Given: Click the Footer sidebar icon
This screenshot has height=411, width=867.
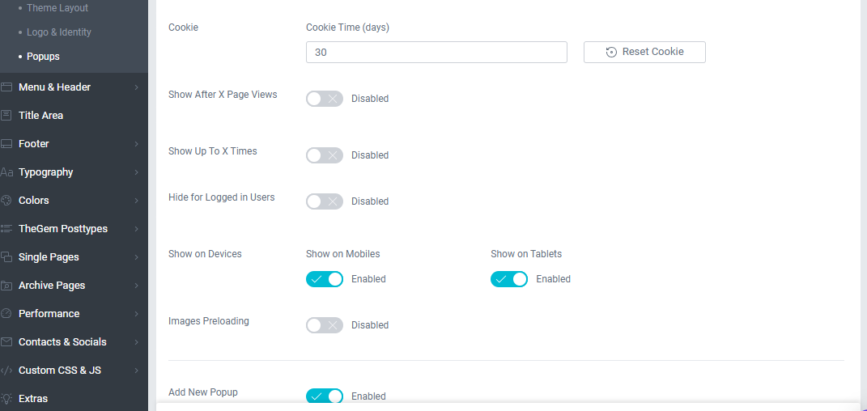Looking at the screenshot, I should pyautogui.click(x=6, y=144).
